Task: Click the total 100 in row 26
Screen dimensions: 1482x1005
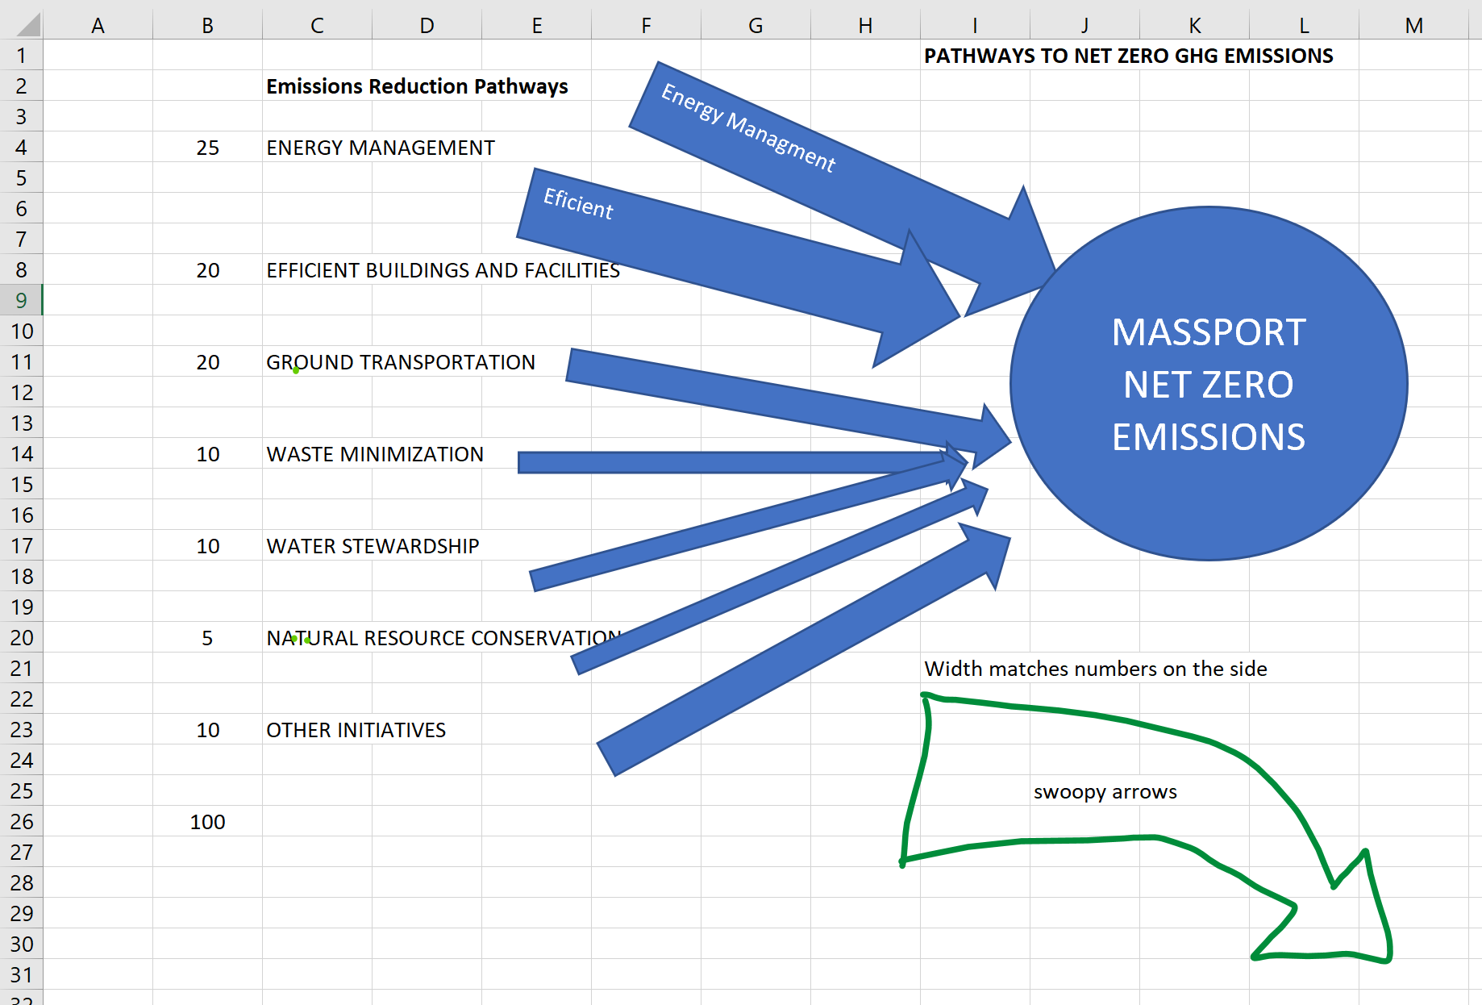Action: pos(207,822)
